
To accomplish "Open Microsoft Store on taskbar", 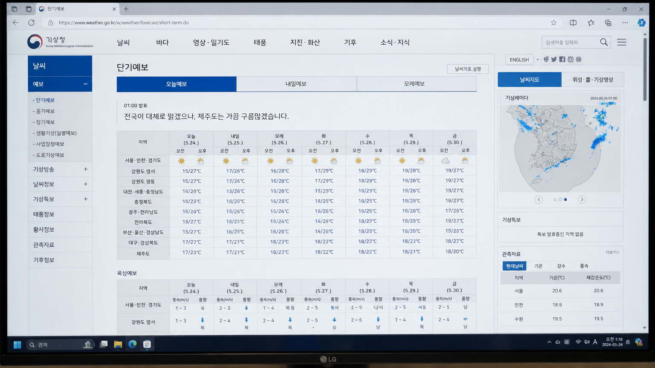I will point(147,344).
